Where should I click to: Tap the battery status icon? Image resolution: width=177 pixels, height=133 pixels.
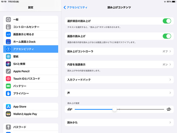point(174,1)
